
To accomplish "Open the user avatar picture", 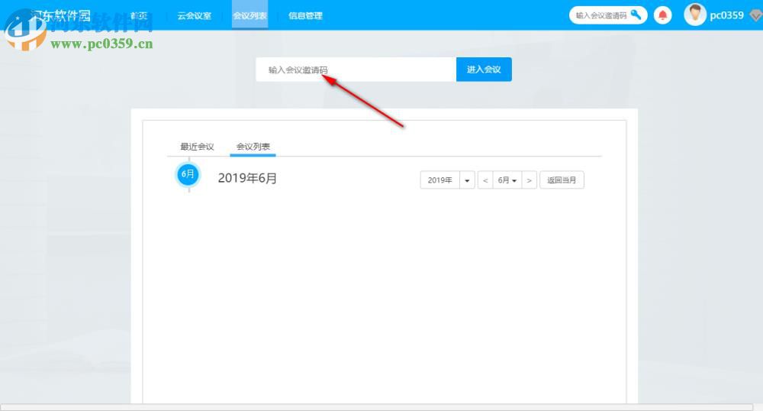I will (695, 15).
